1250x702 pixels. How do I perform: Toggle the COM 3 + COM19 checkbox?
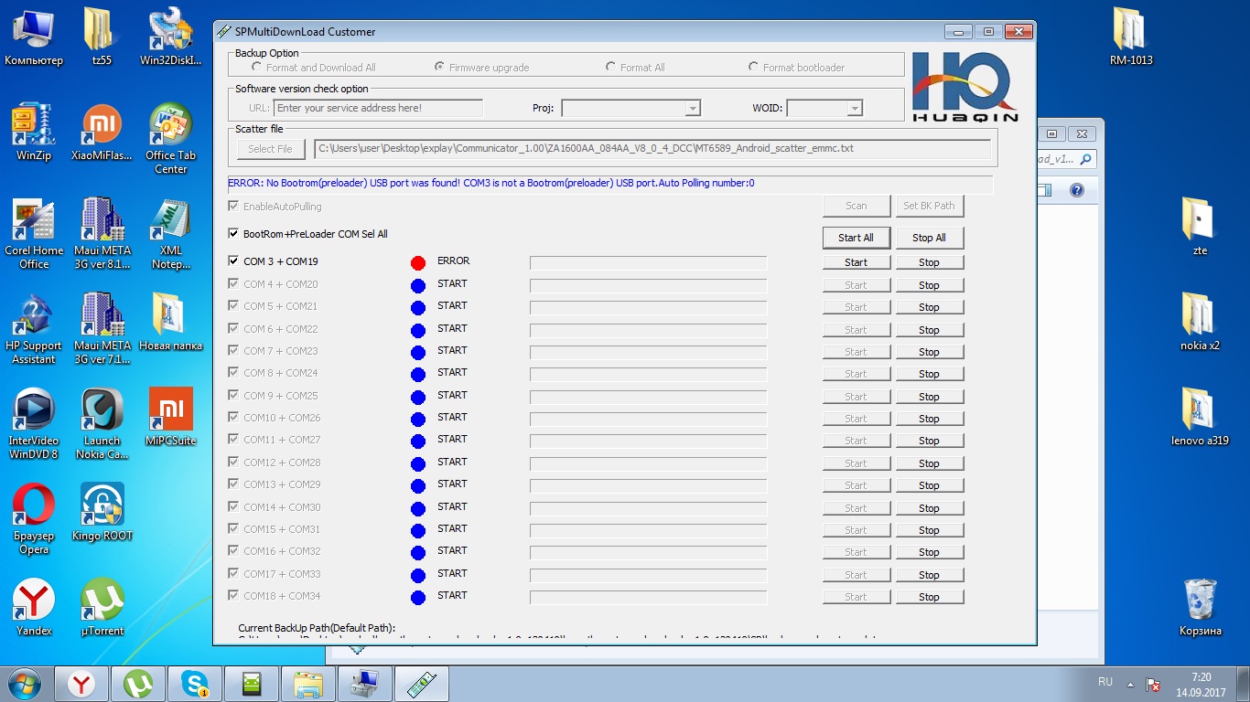(234, 261)
